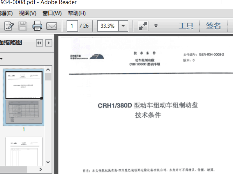
Task: Click the 技术条件 subtitle in document
Action: tap(148, 115)
